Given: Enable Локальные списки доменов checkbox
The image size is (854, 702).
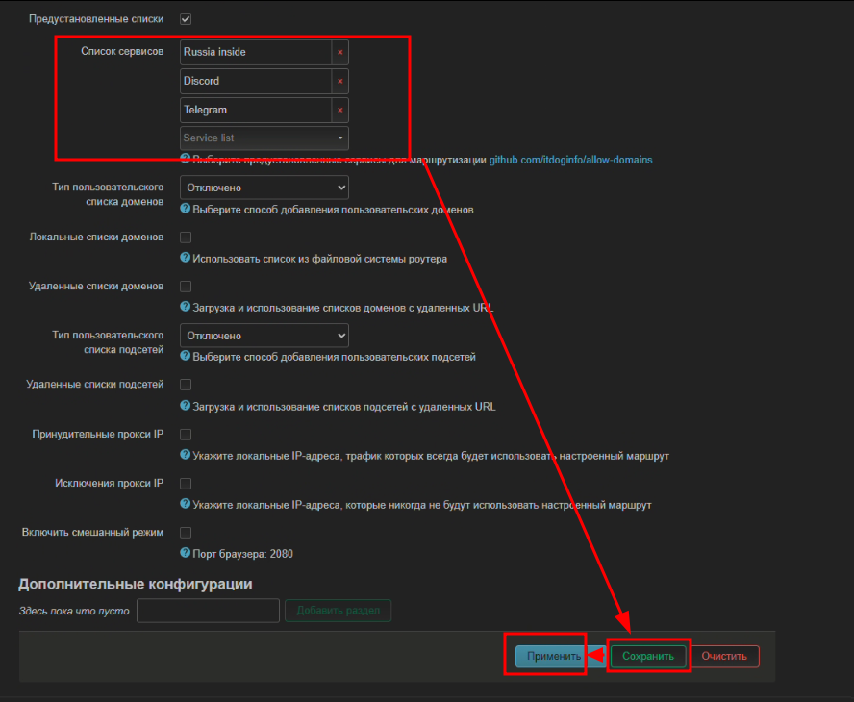Looking at the screenshot, I should coord(187,238).
